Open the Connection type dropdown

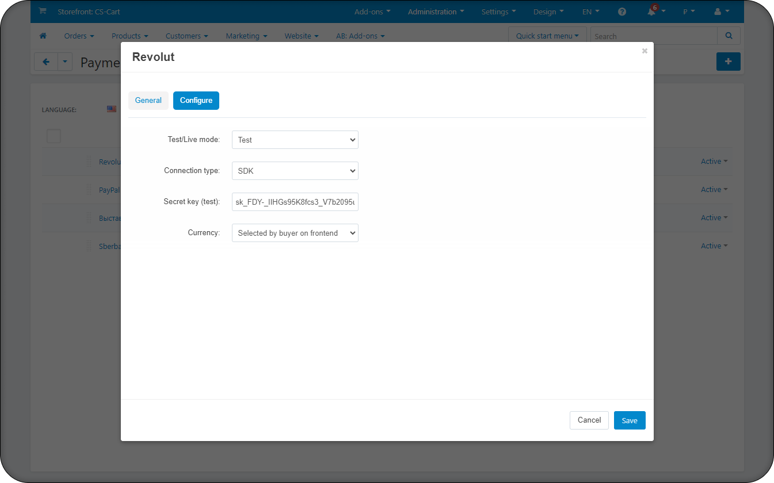click(x=295, y=171)
